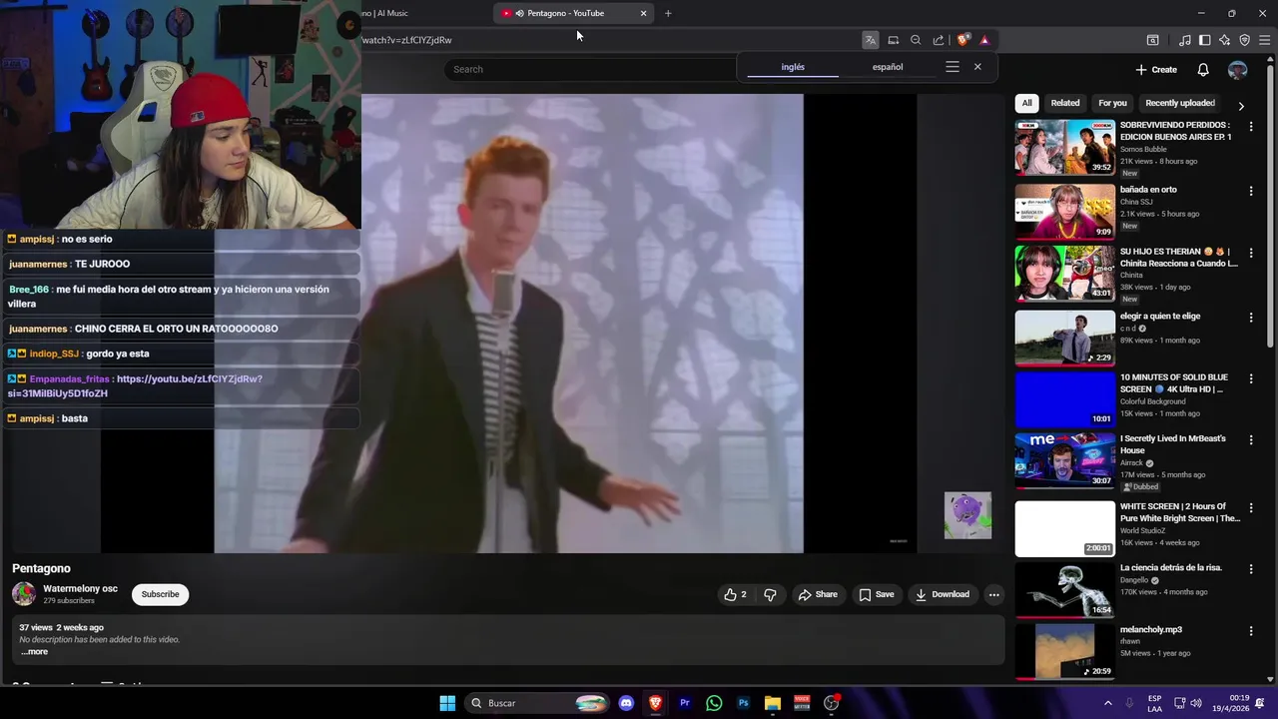
Task: Show more filter chips with right arrow
Action: click(x=1241, y=106)
